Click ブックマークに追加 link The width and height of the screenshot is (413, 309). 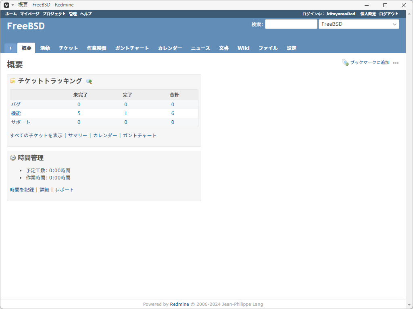(x=370, y=62)
